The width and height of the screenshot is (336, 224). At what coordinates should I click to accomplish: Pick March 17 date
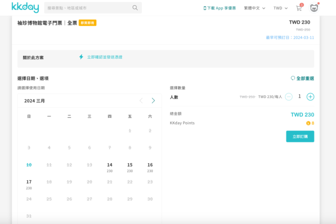point(29,184)
